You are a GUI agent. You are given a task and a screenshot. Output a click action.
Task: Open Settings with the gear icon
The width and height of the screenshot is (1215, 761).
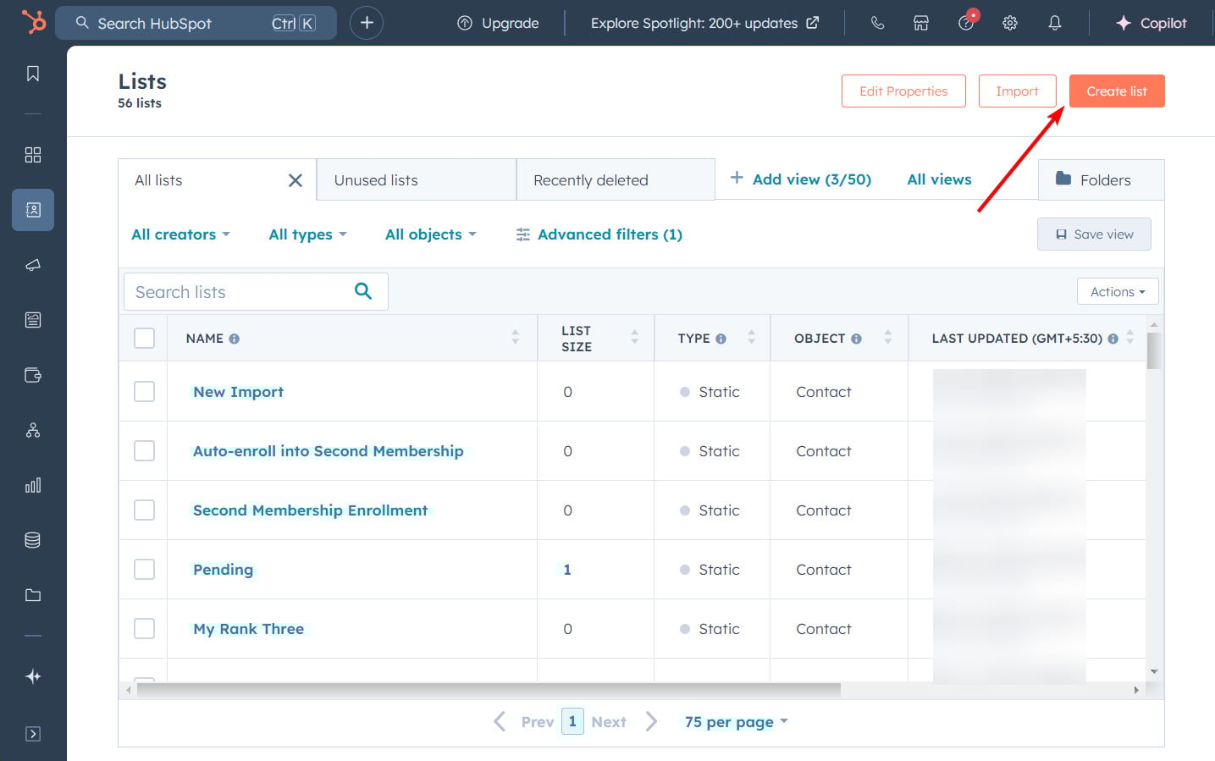[x=1010, y=23]
